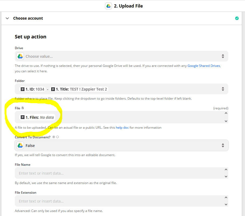This screenshot has width=245, height=216.
Task: Click the Google Drive icon in the Upload File header
Action: [x=108, y=6]
